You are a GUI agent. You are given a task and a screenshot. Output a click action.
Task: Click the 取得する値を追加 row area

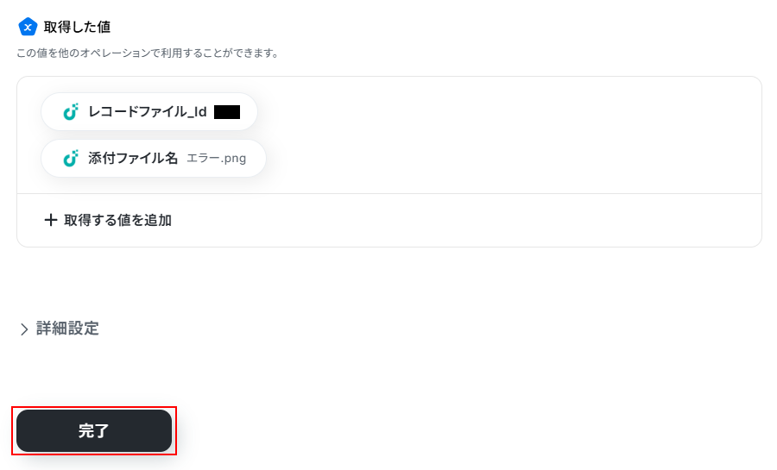coord(389,220)
